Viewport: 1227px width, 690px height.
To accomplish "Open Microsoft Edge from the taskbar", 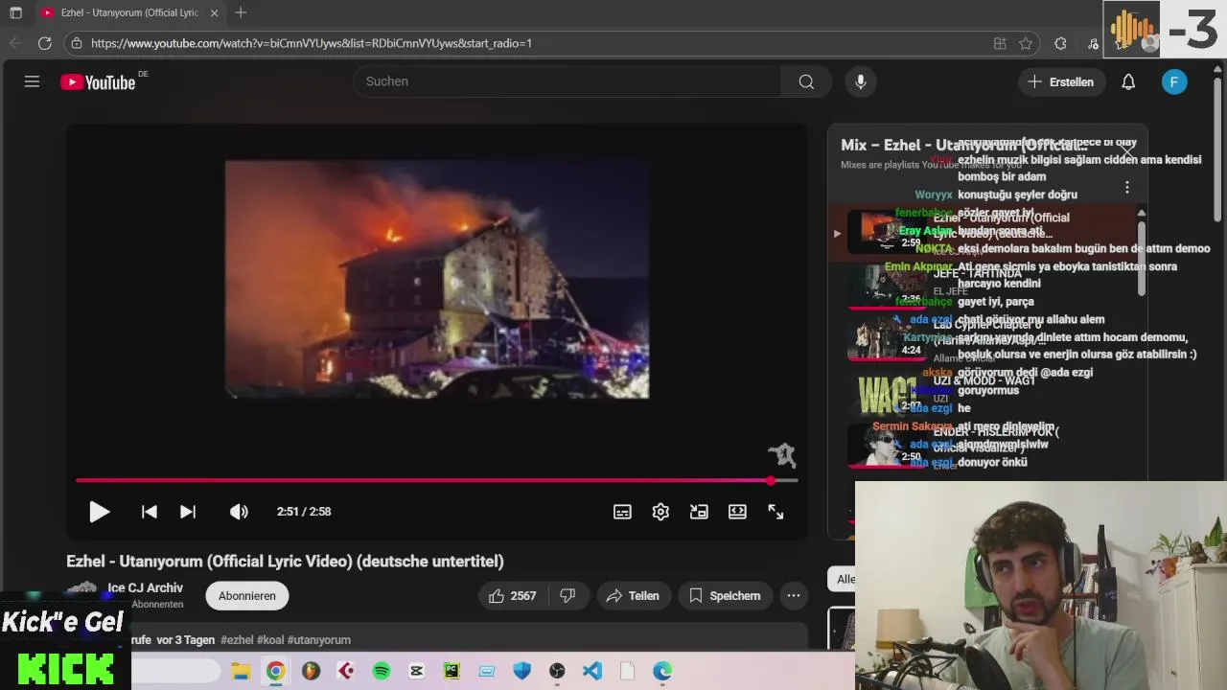I will (x=662, y=671).
